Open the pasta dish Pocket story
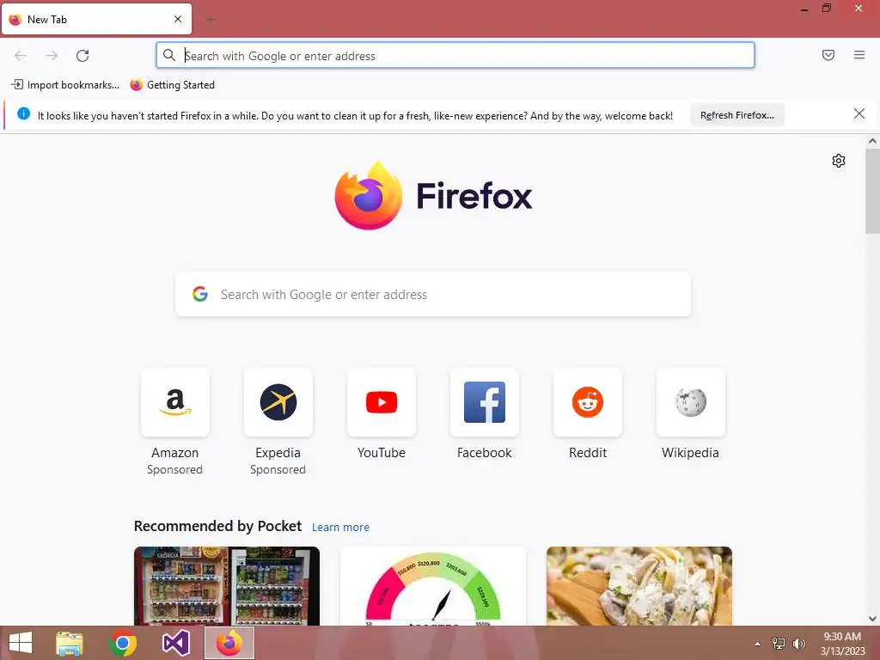 [x=639, y=586]
